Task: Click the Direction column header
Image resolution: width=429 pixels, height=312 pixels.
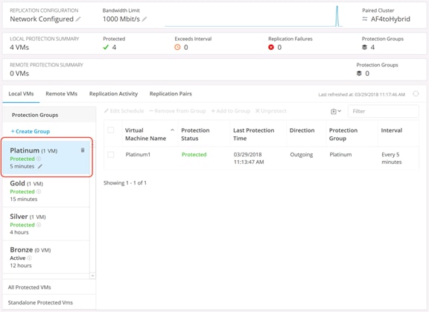Action: (302, 130)
